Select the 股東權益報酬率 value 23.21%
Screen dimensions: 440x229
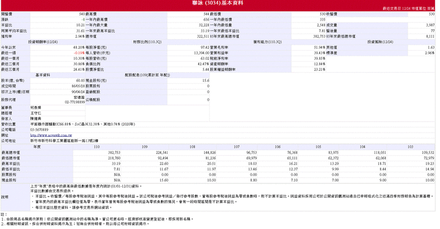(x=320, y=70)
